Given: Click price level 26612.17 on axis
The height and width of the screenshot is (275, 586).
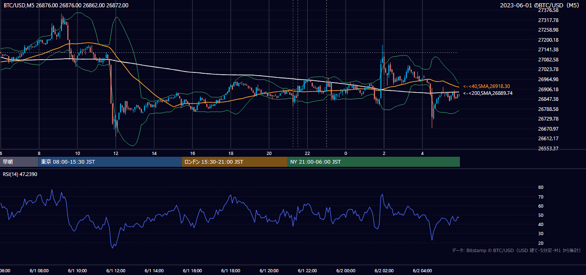Looking at the screenshot, I should (548, 138).
